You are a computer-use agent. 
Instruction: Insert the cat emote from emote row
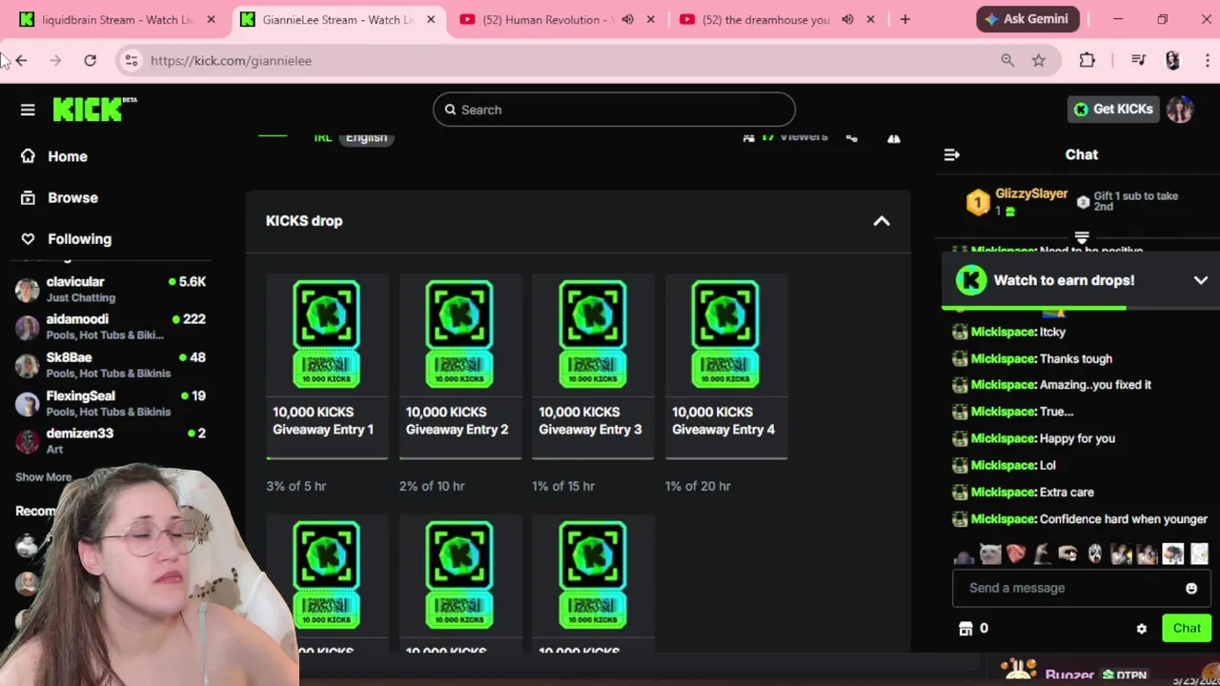[x=990, y=554]
